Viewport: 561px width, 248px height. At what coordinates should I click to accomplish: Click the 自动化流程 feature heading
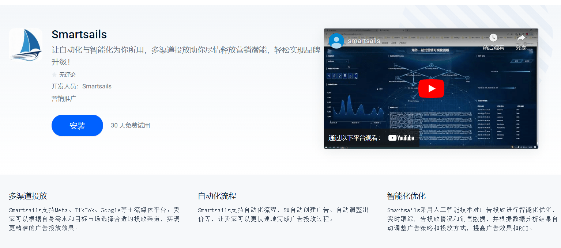(x=217, y=196)
